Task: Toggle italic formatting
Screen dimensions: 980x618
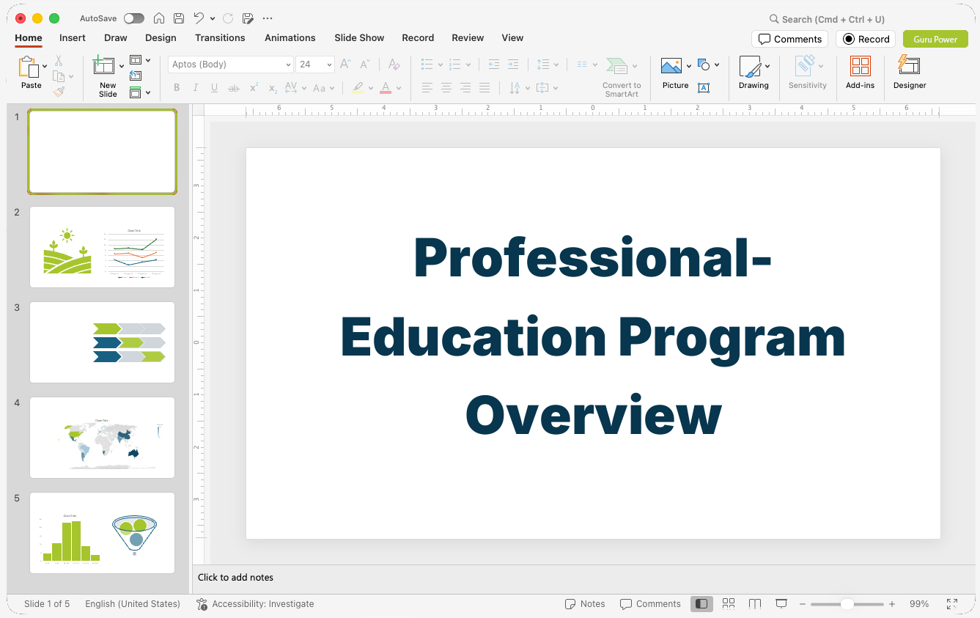Action: tap(196, 88)
